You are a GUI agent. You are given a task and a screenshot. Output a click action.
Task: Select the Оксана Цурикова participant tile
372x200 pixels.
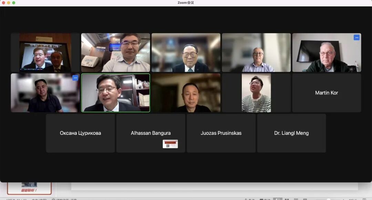pyautogui.click(x=80, y=133)
